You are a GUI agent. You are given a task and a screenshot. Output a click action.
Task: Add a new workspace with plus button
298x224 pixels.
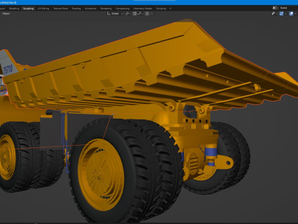click(x=170, y=9)
